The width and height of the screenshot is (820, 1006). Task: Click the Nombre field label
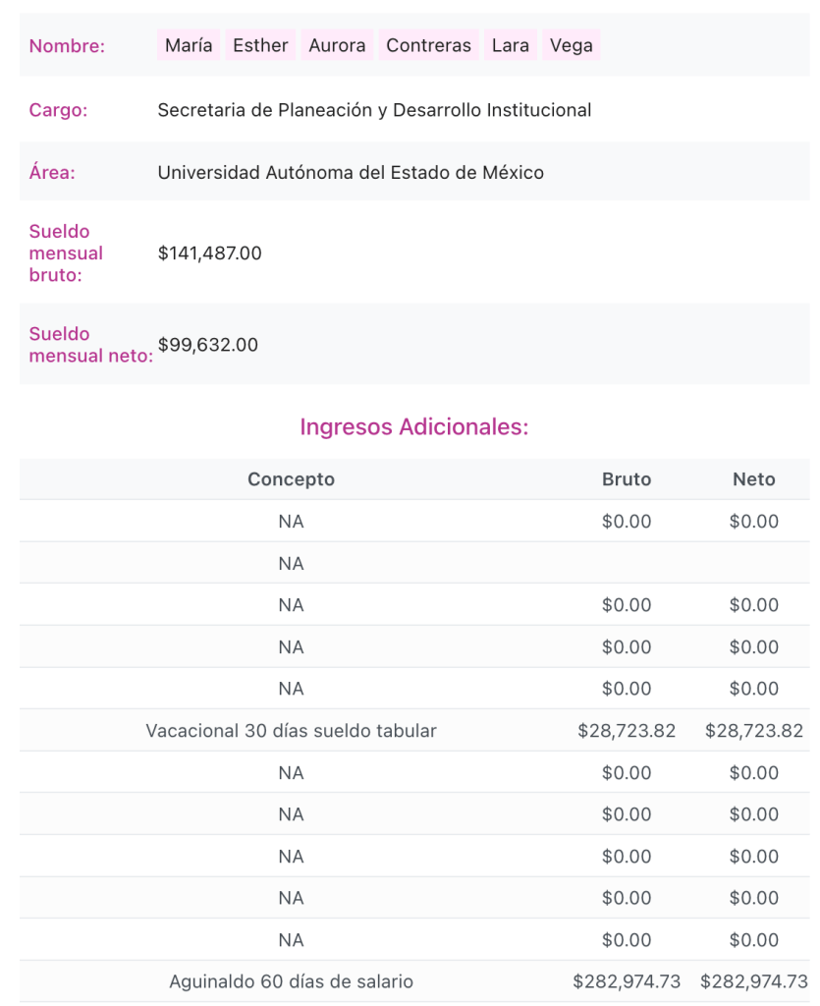67,45
